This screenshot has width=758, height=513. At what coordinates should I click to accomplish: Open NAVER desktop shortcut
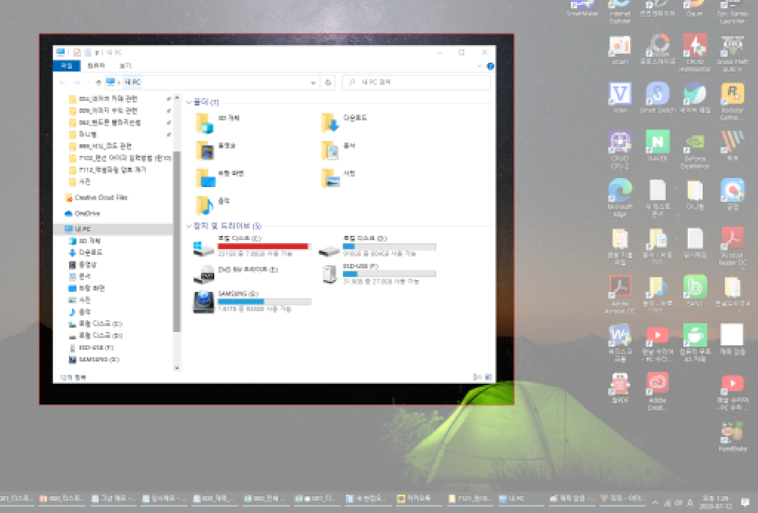pyautogui.click(x=658, y=146)
